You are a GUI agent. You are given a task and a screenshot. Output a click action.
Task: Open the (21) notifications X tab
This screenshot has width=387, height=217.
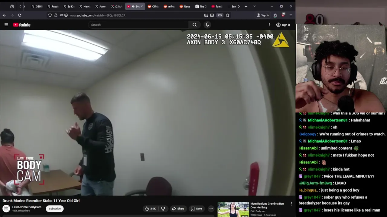116,6
